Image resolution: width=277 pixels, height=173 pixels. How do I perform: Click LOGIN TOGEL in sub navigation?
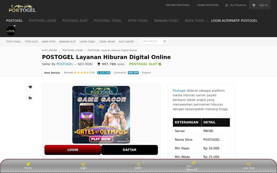pos(87,42)
